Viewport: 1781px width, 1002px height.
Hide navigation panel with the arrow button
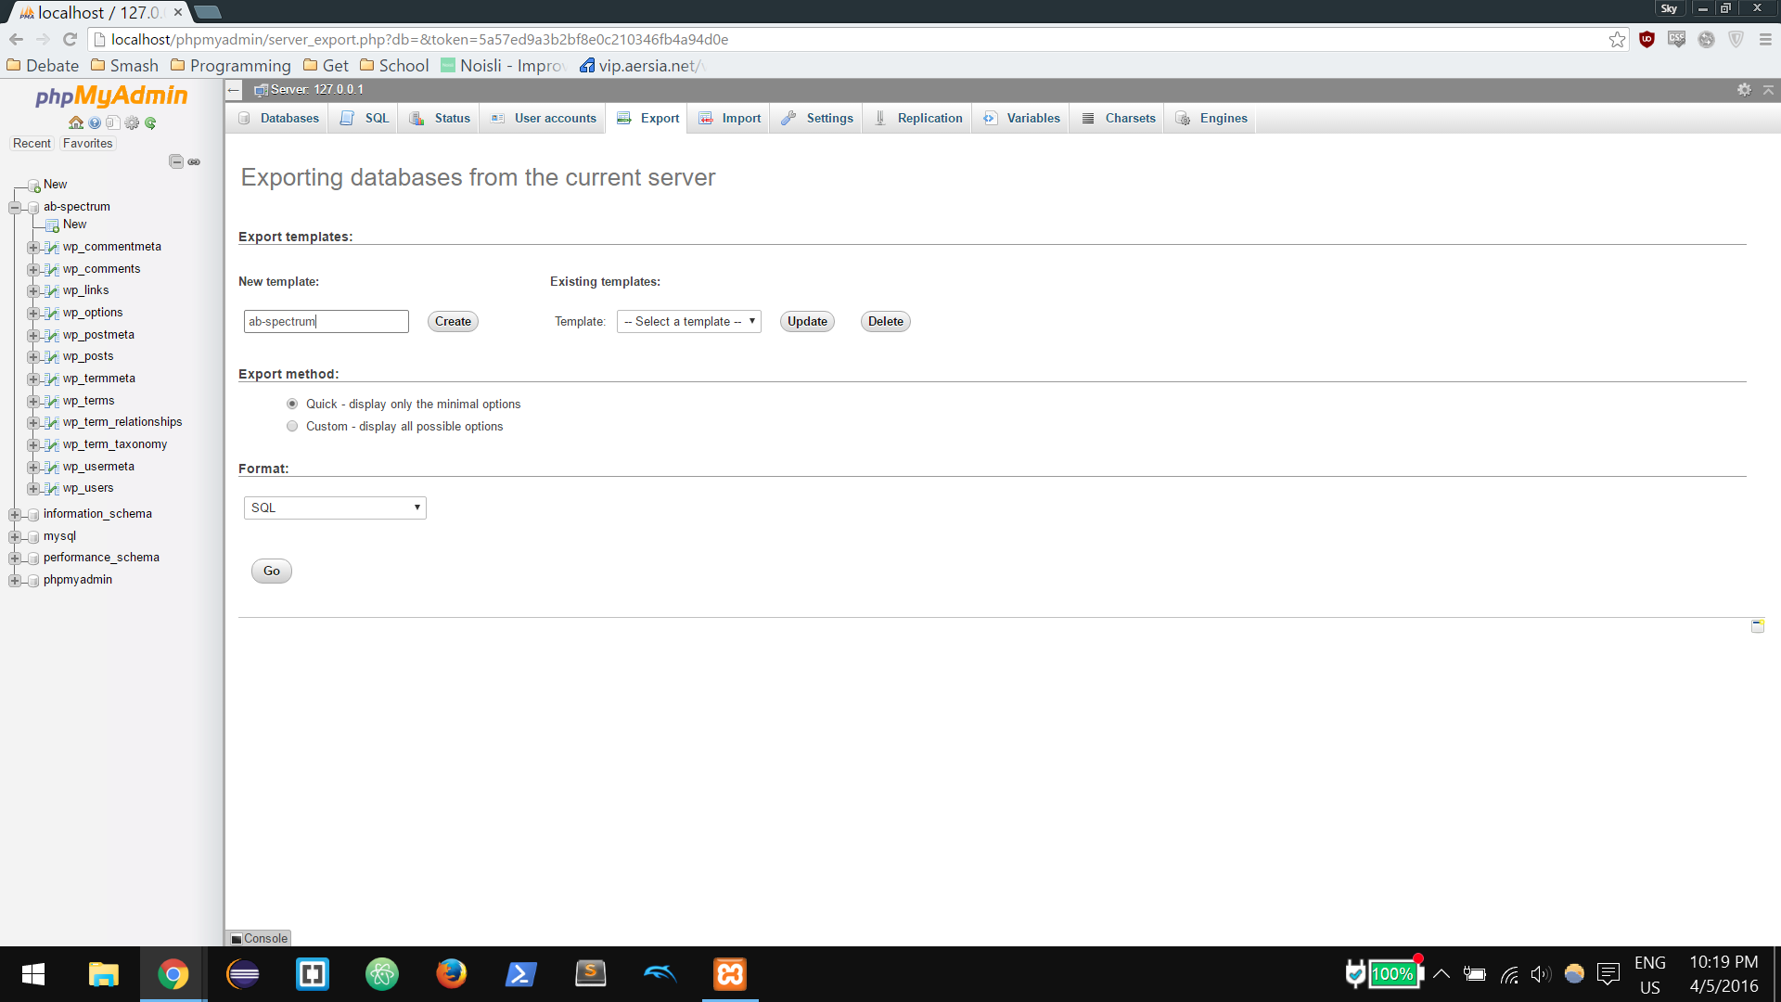234,90
